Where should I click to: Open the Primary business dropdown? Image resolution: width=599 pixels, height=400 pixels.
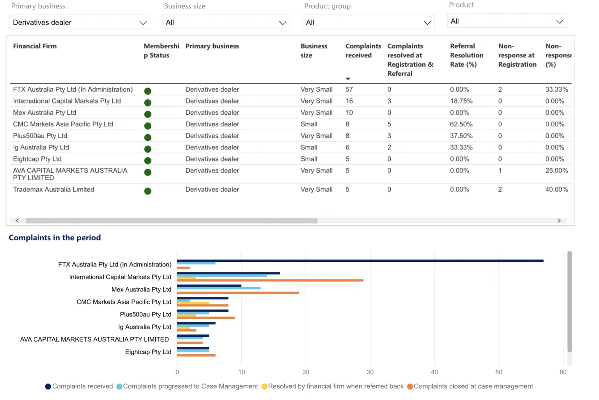point(80,22)
